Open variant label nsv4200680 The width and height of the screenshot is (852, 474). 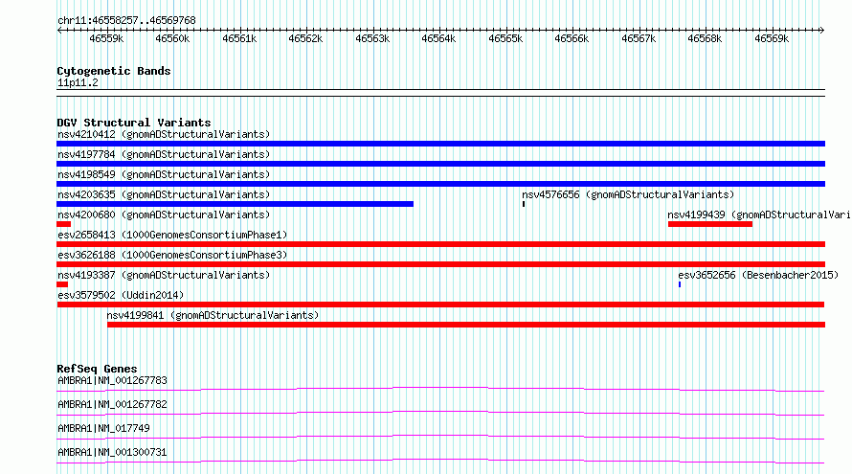[x=164, y=214]
